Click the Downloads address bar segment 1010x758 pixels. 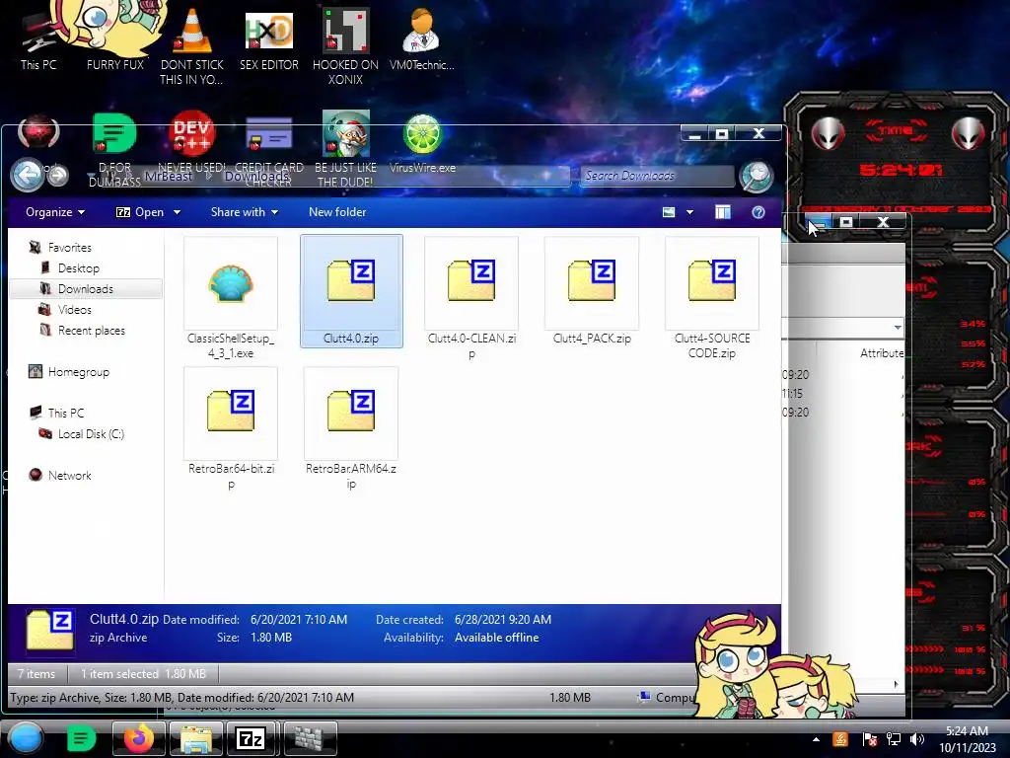(x=256, y=176)
